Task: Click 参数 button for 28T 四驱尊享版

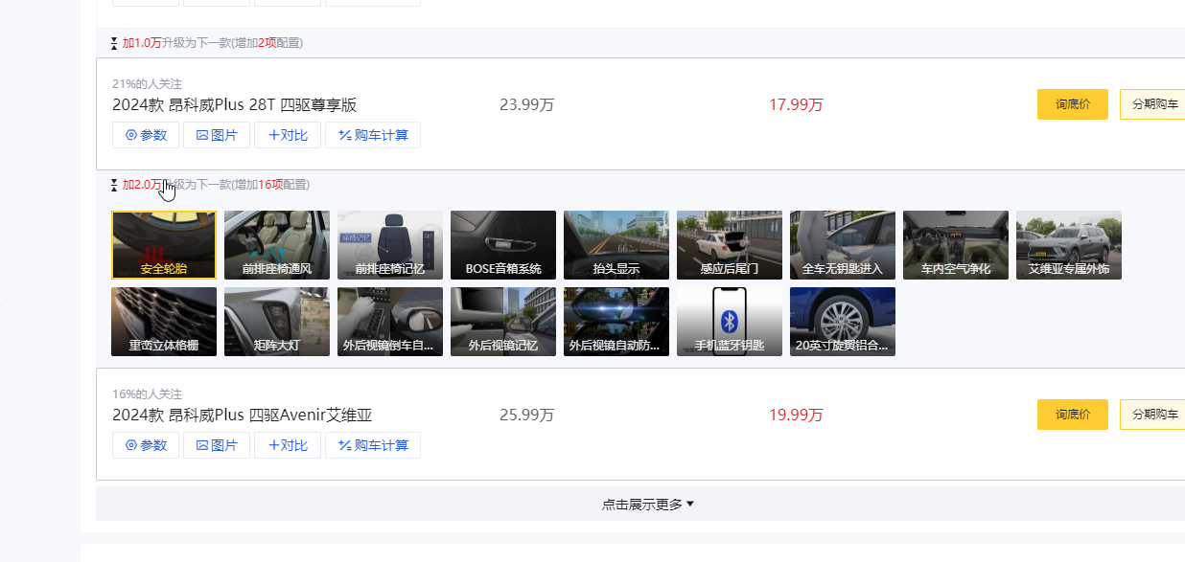Action: click(146, 135)
